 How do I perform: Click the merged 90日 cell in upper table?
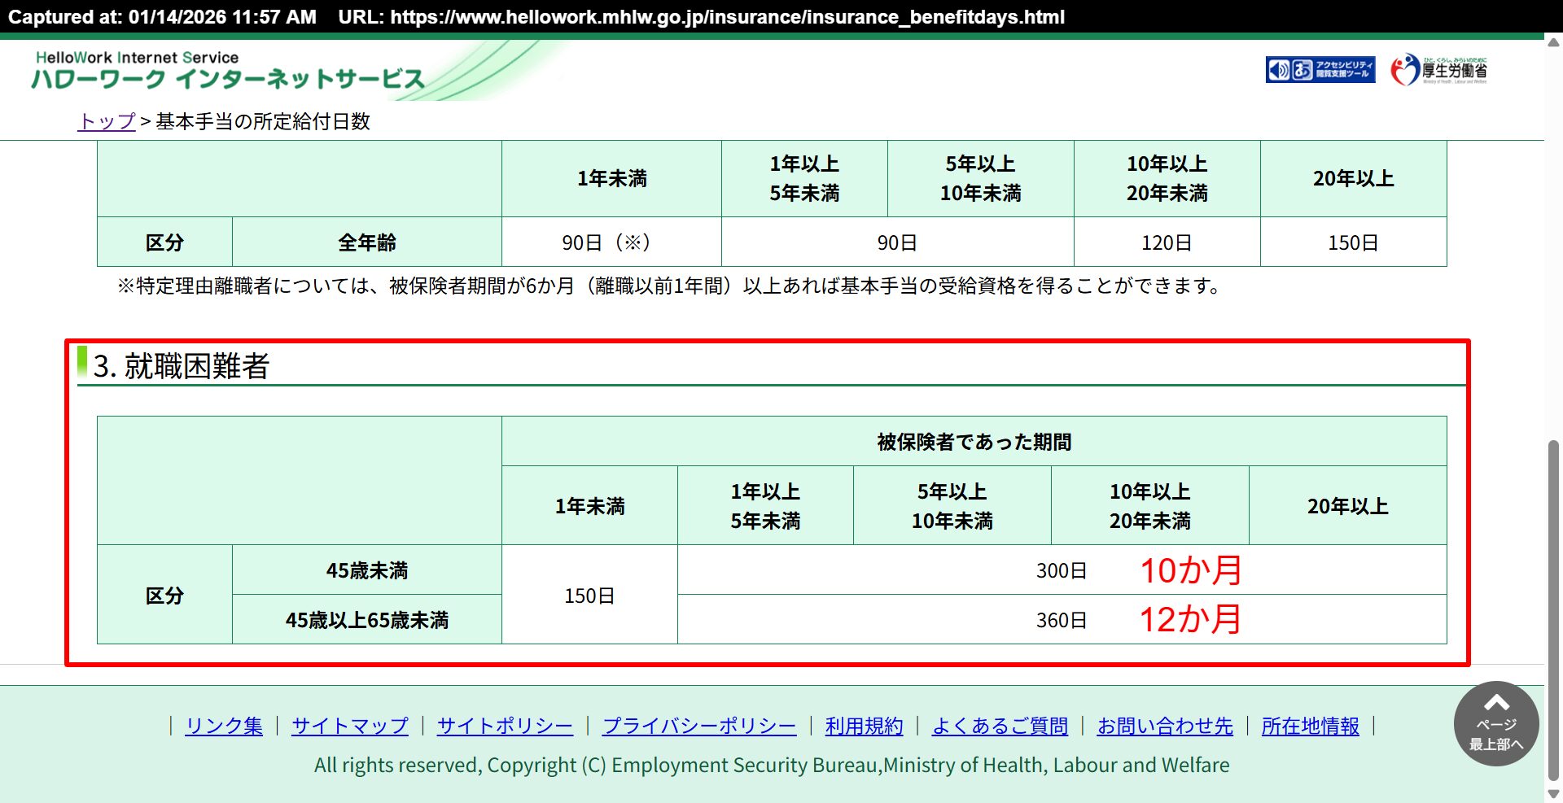click(897, 242)
